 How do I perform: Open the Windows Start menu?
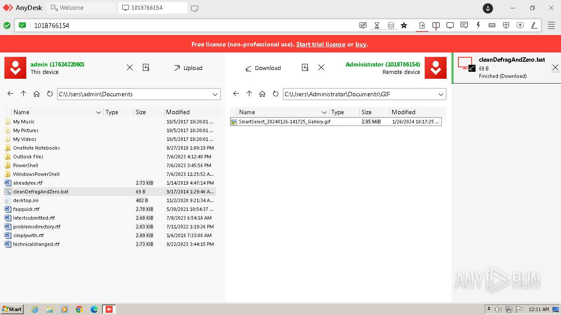(12, 309)
